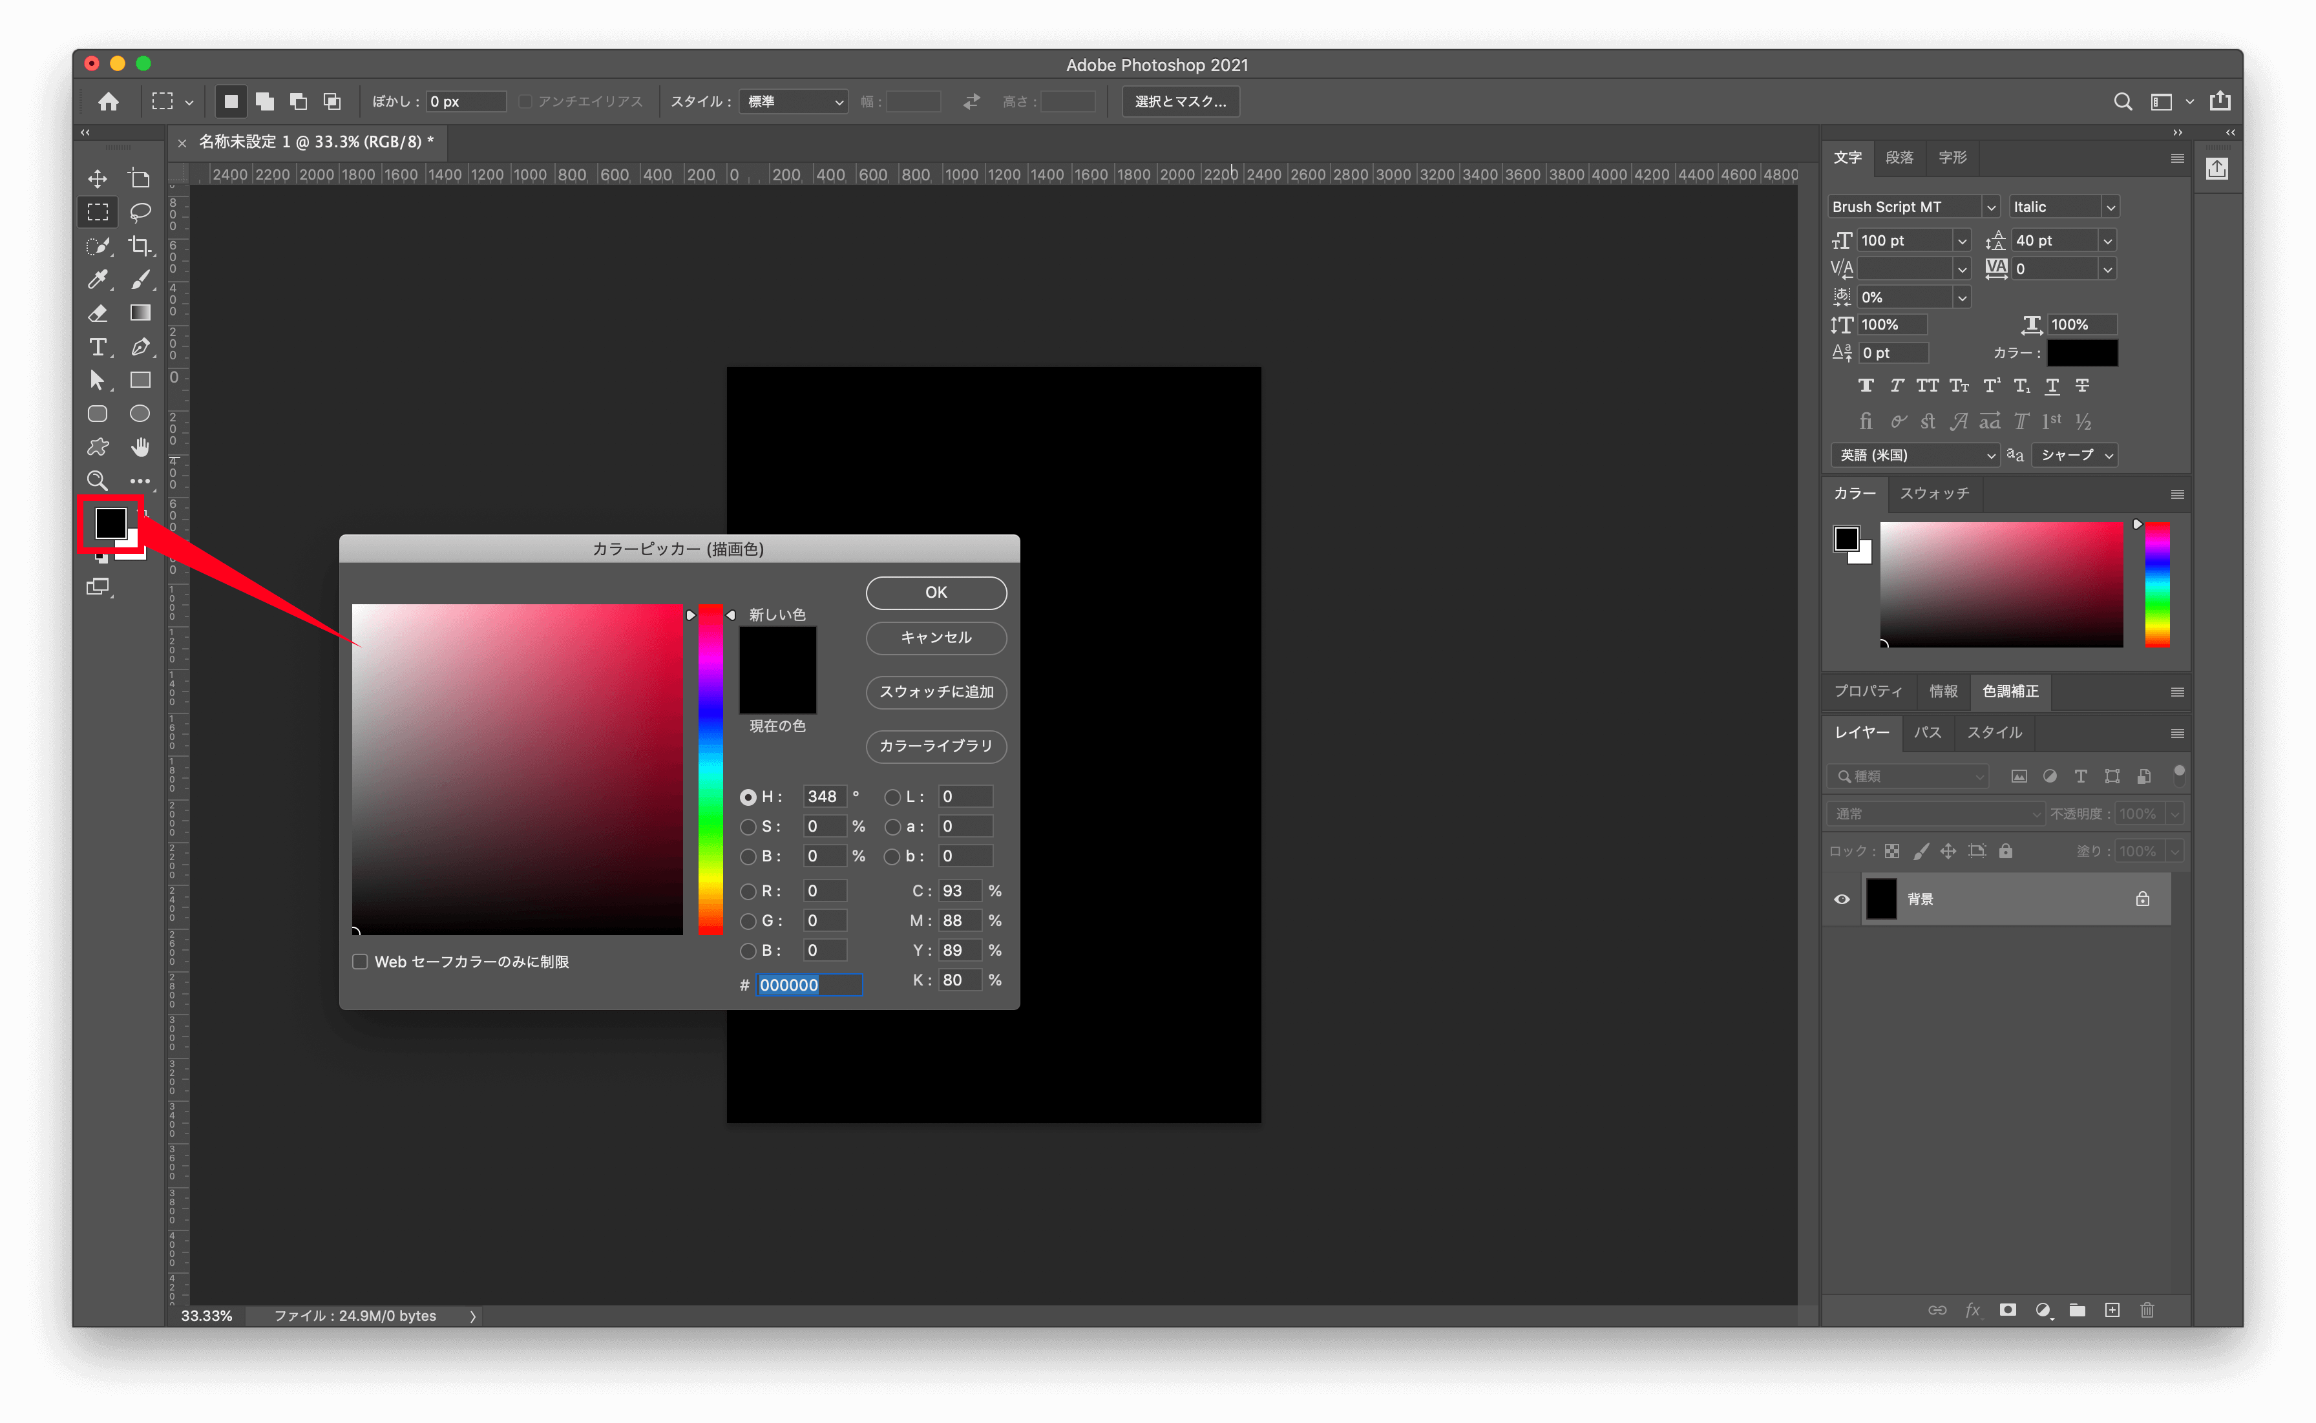Select the Eraser tool

click(97, 313)
